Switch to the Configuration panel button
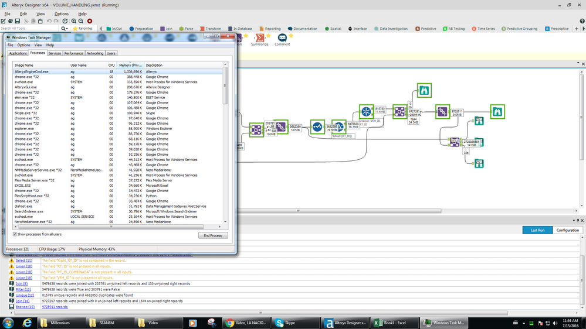The image size is (586, 329). coord(567,230)
